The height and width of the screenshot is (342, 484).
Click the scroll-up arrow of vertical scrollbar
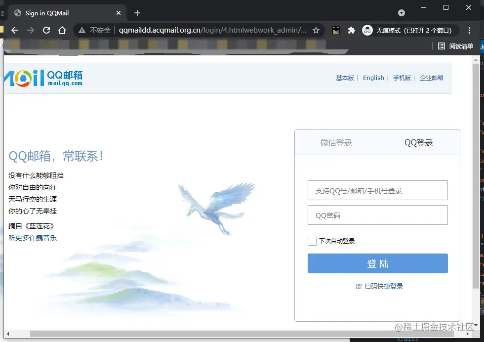coord(476,60)
